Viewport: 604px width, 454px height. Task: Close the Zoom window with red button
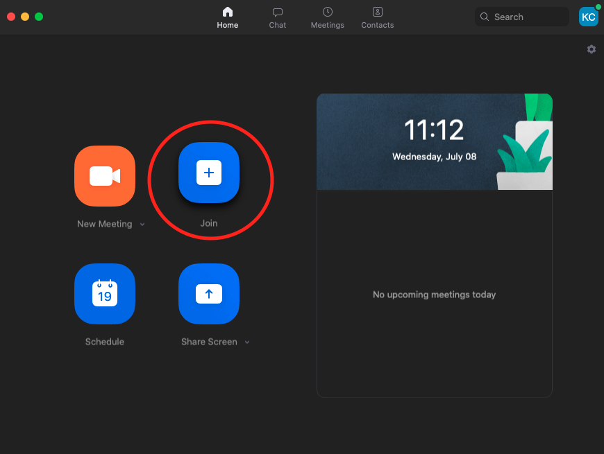click(x=11, y=17)
